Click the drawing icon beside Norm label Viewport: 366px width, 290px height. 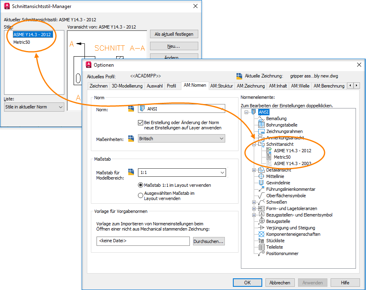point(131,109)
